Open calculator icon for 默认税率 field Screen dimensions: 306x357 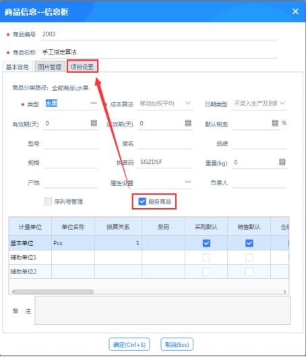(x=275, y=123)
